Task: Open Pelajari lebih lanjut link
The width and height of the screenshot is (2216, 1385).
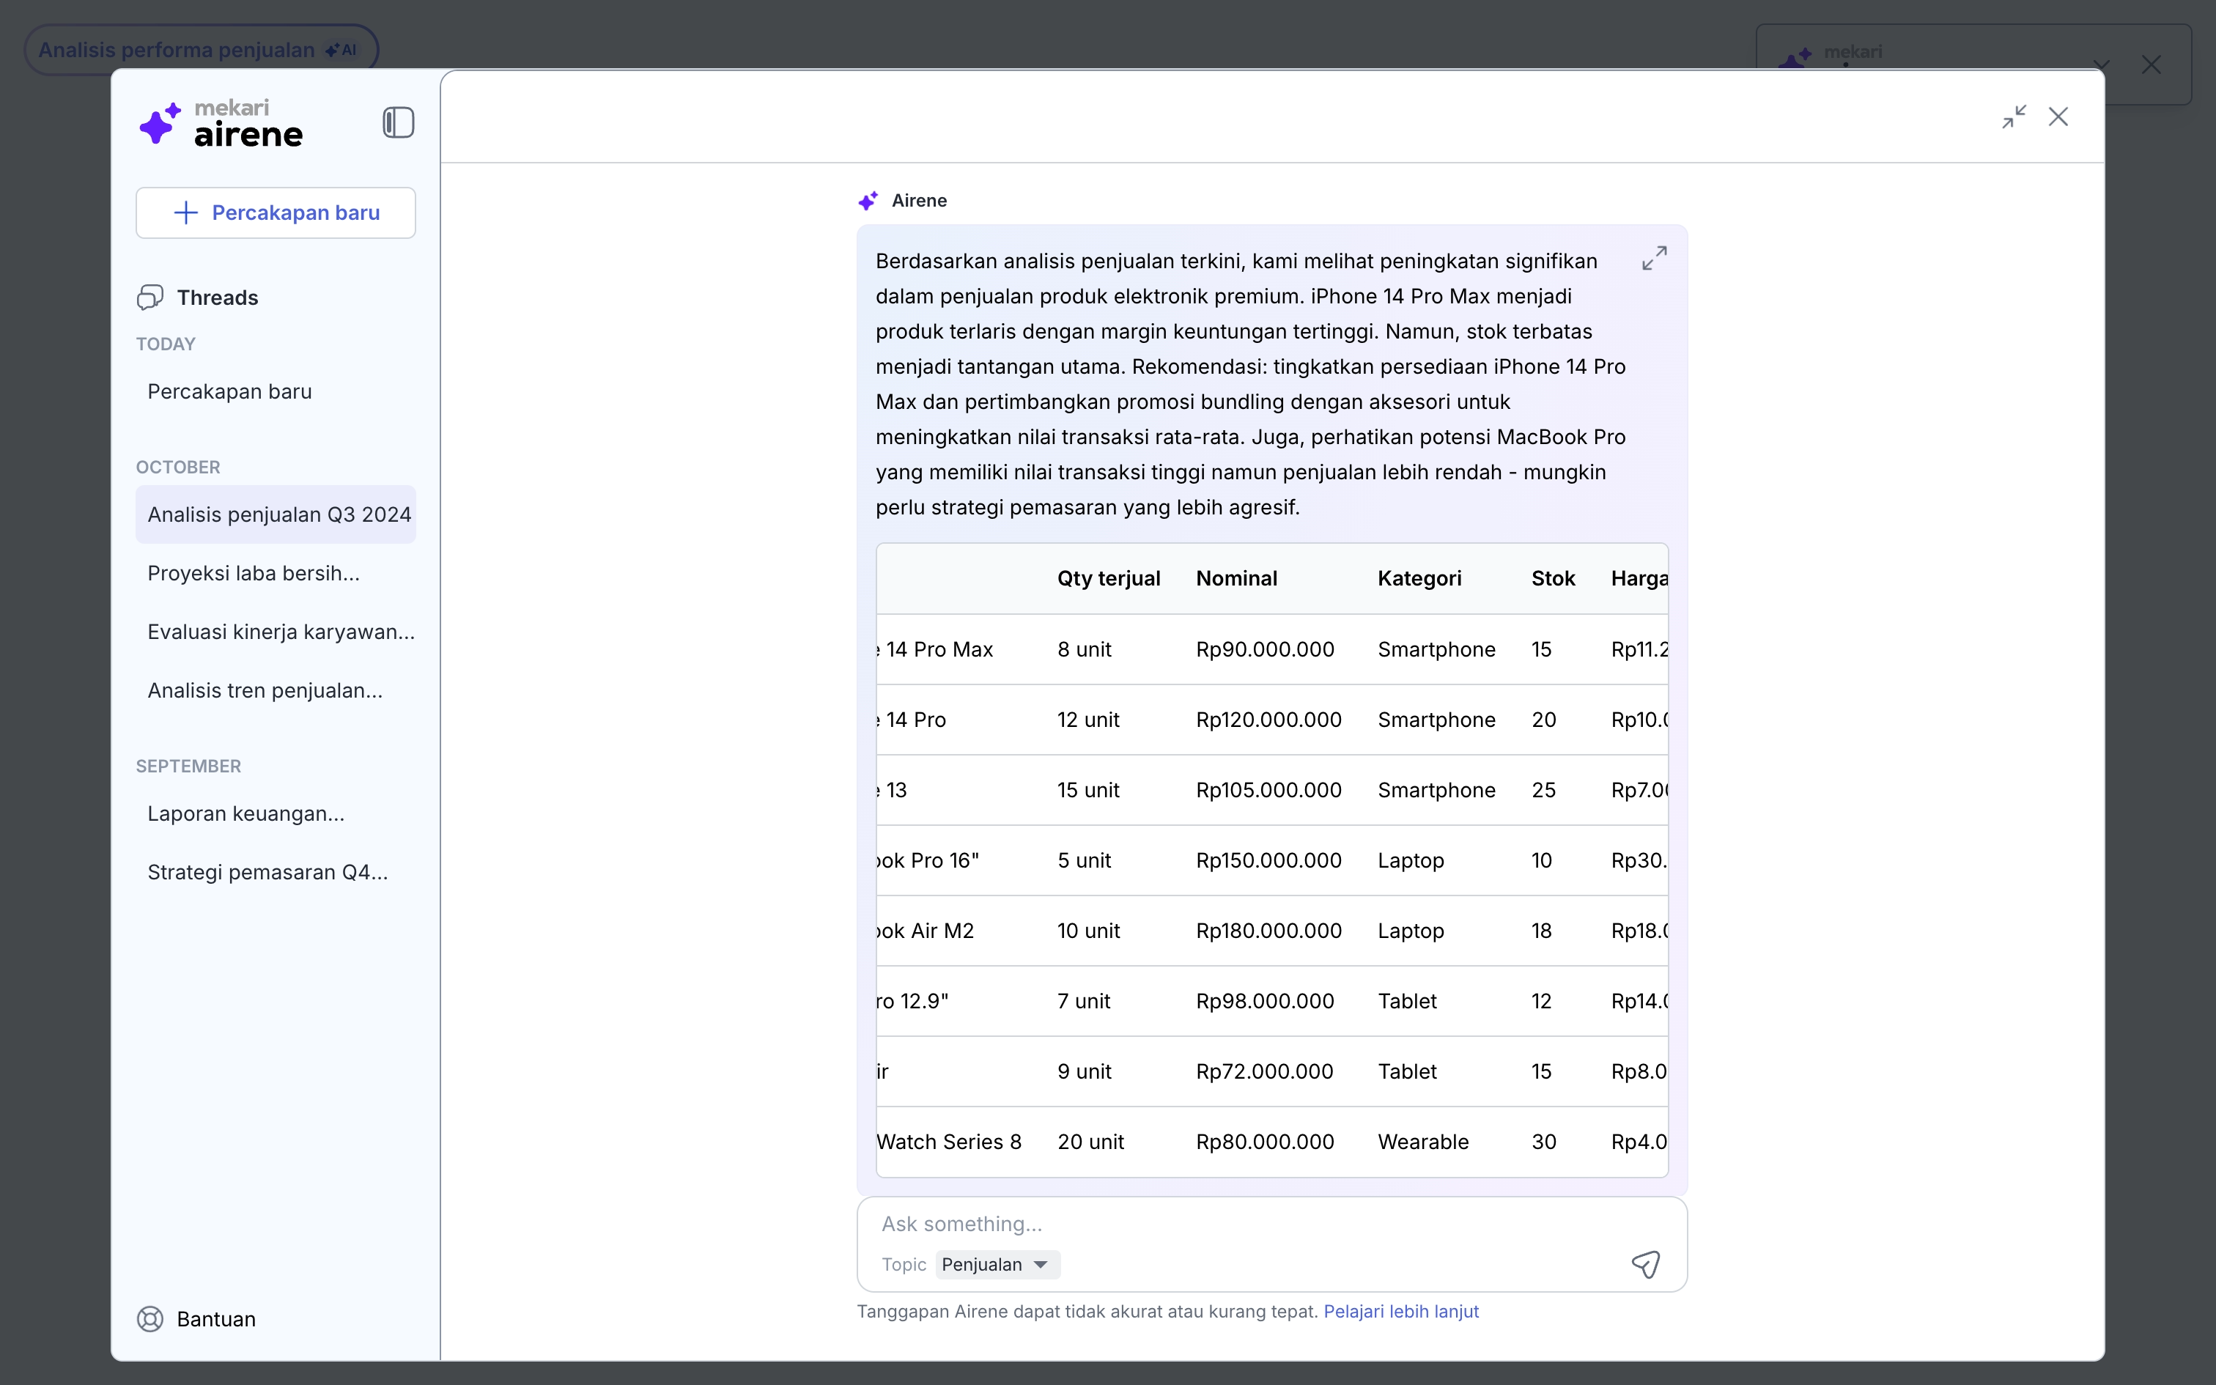Action: point(1401,1311)
